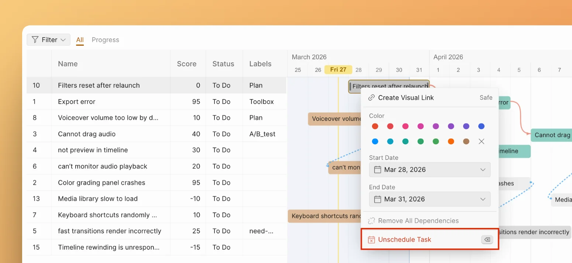The image size is (572, 263).
Task: Pick the brown color swatch
Action: (x=466, y=141)
